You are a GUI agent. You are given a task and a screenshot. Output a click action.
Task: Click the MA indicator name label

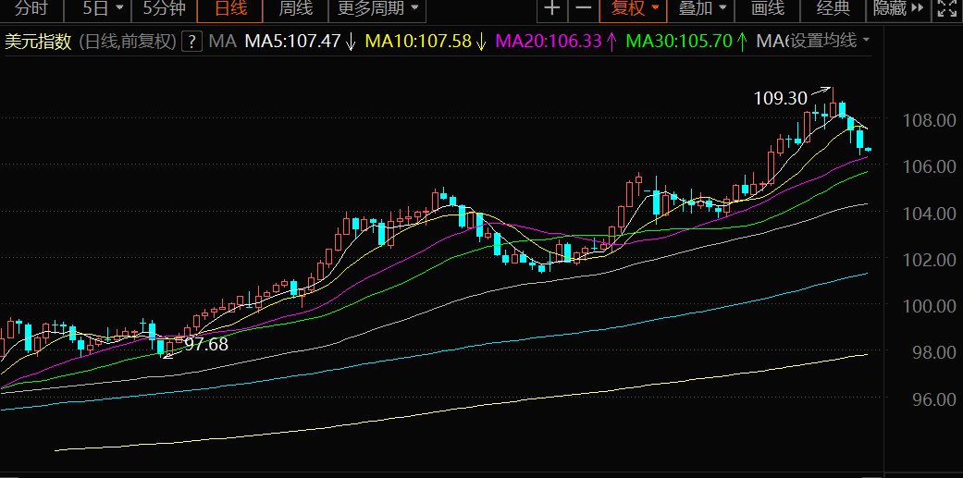tap(223, 42)
